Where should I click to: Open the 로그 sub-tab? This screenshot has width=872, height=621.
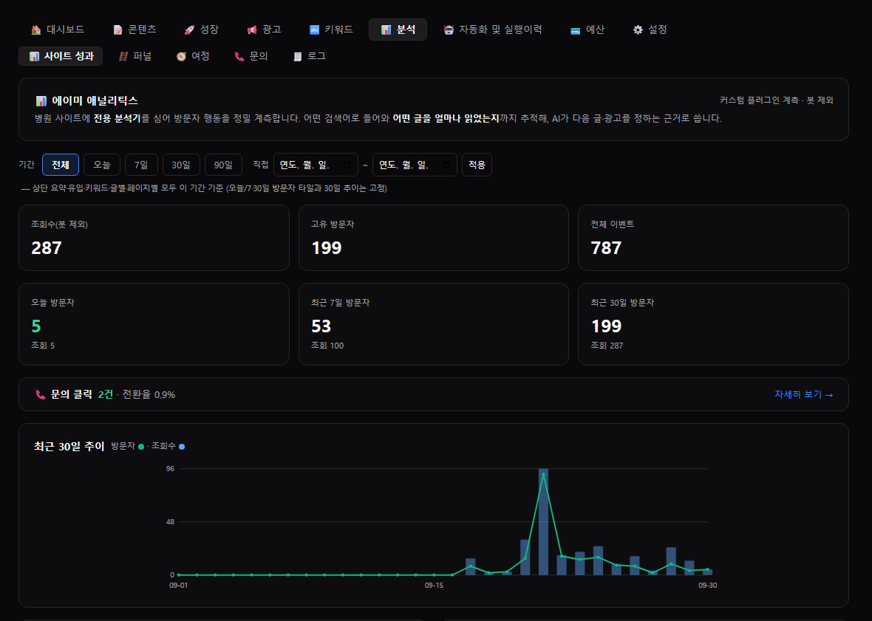pyautogui.click(x=309, y=56)
